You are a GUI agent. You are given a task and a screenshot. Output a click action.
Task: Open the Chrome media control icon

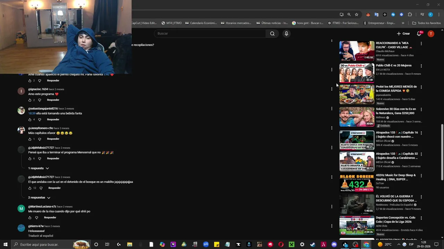point(422,15)
